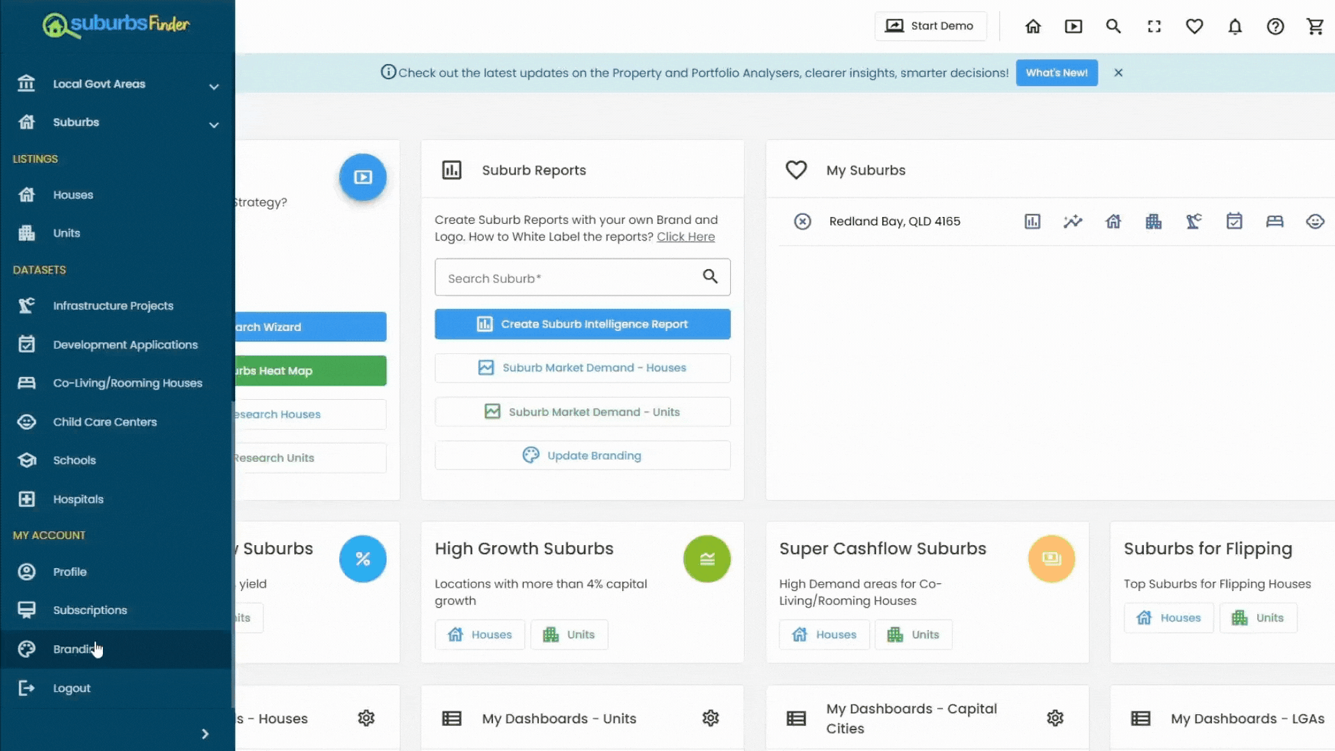Collapse sidebar with bottom chevron arrow
Image resolution: width=1335 pixels, height=751 pixels.
pyautogui.click(x=204, y=734)
